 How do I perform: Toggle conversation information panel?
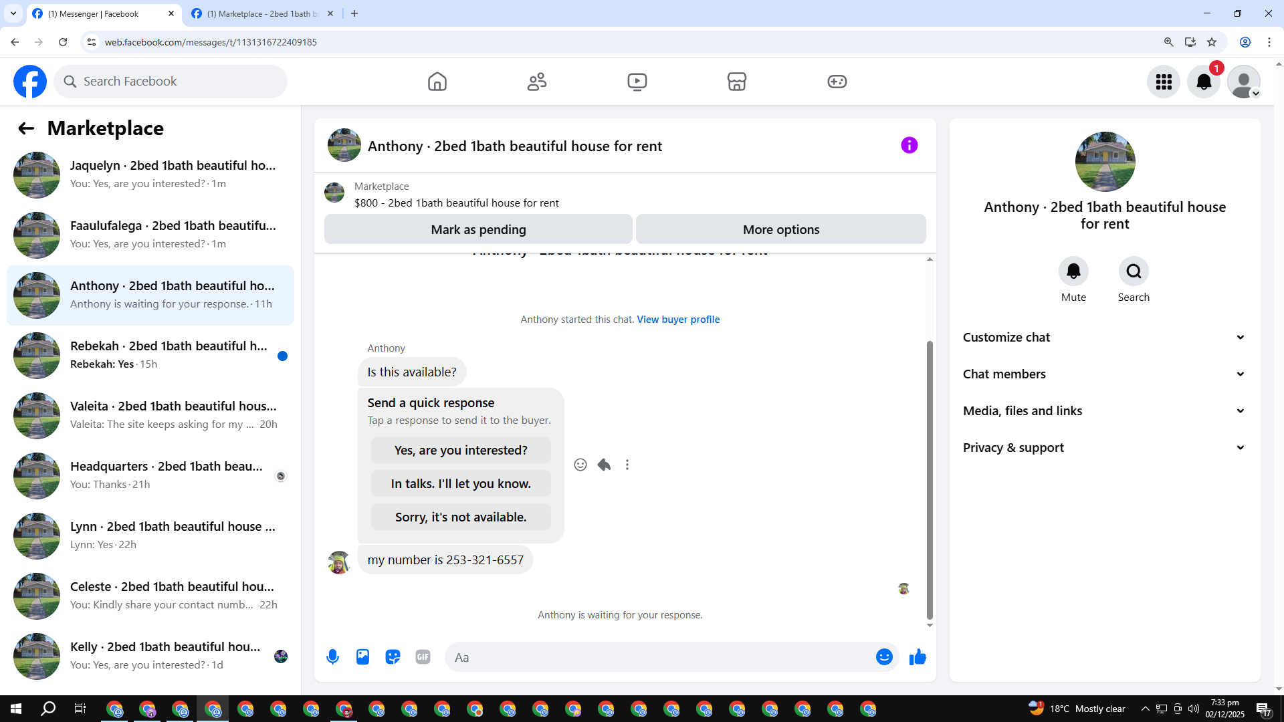909,145
